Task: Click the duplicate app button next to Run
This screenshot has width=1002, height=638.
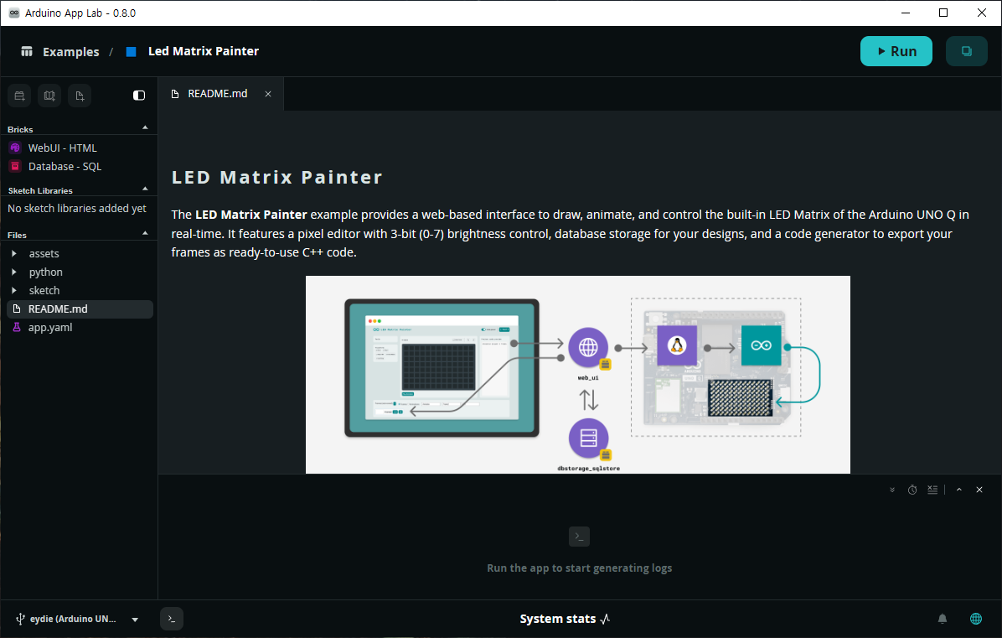Action: [966, 51]
